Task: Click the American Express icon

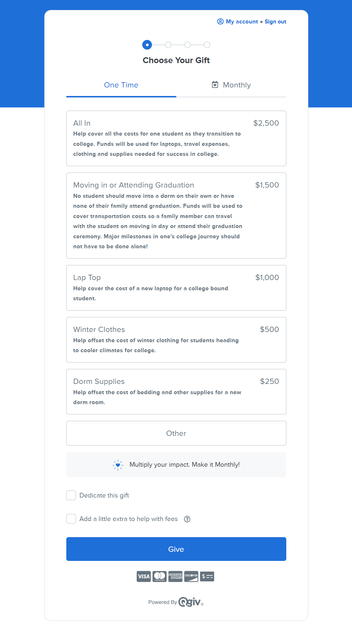Action: pyautogui.click(x=175, y=576)
